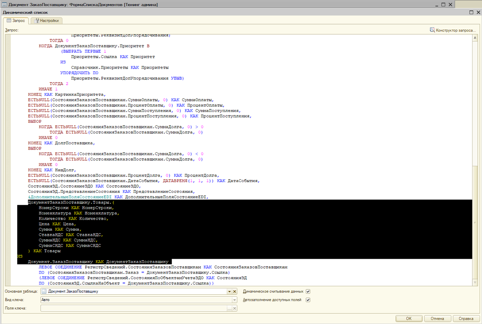Click ЕСТЬNULL line ending 'КАК ПроцентПоступления,'
Image resolution: width=482 pixels, height=324 pixels.
coord(139,116)
